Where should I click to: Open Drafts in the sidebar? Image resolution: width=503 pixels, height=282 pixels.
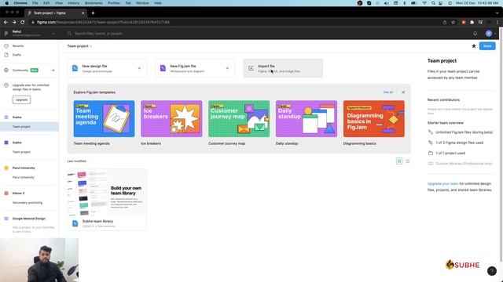(17, 55)
